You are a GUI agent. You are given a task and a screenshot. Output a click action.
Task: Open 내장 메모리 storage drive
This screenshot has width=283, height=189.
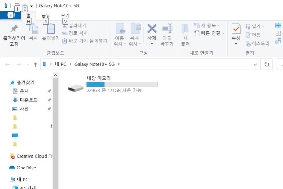[112, 84]
